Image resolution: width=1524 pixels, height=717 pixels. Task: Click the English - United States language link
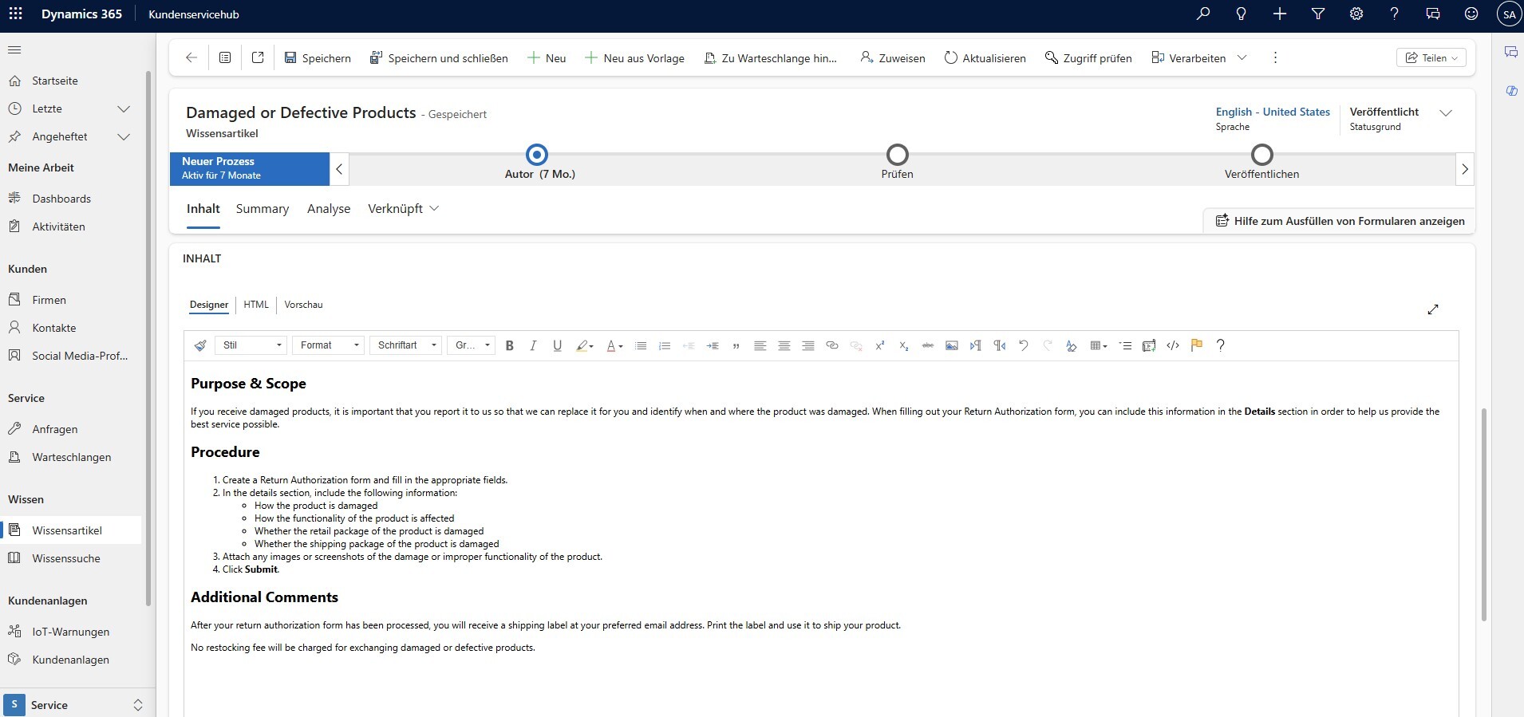point(1273,112)
